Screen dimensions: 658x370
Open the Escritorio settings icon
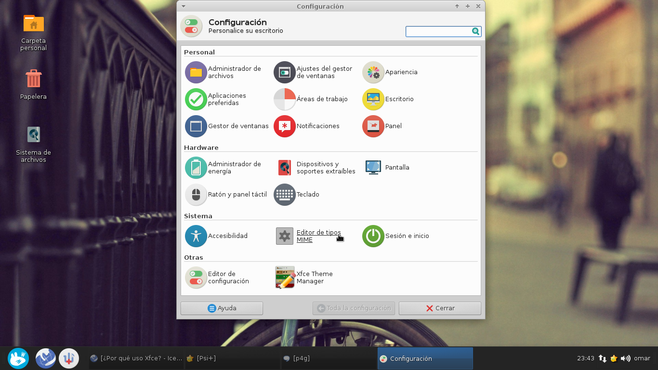click(373, 99)
